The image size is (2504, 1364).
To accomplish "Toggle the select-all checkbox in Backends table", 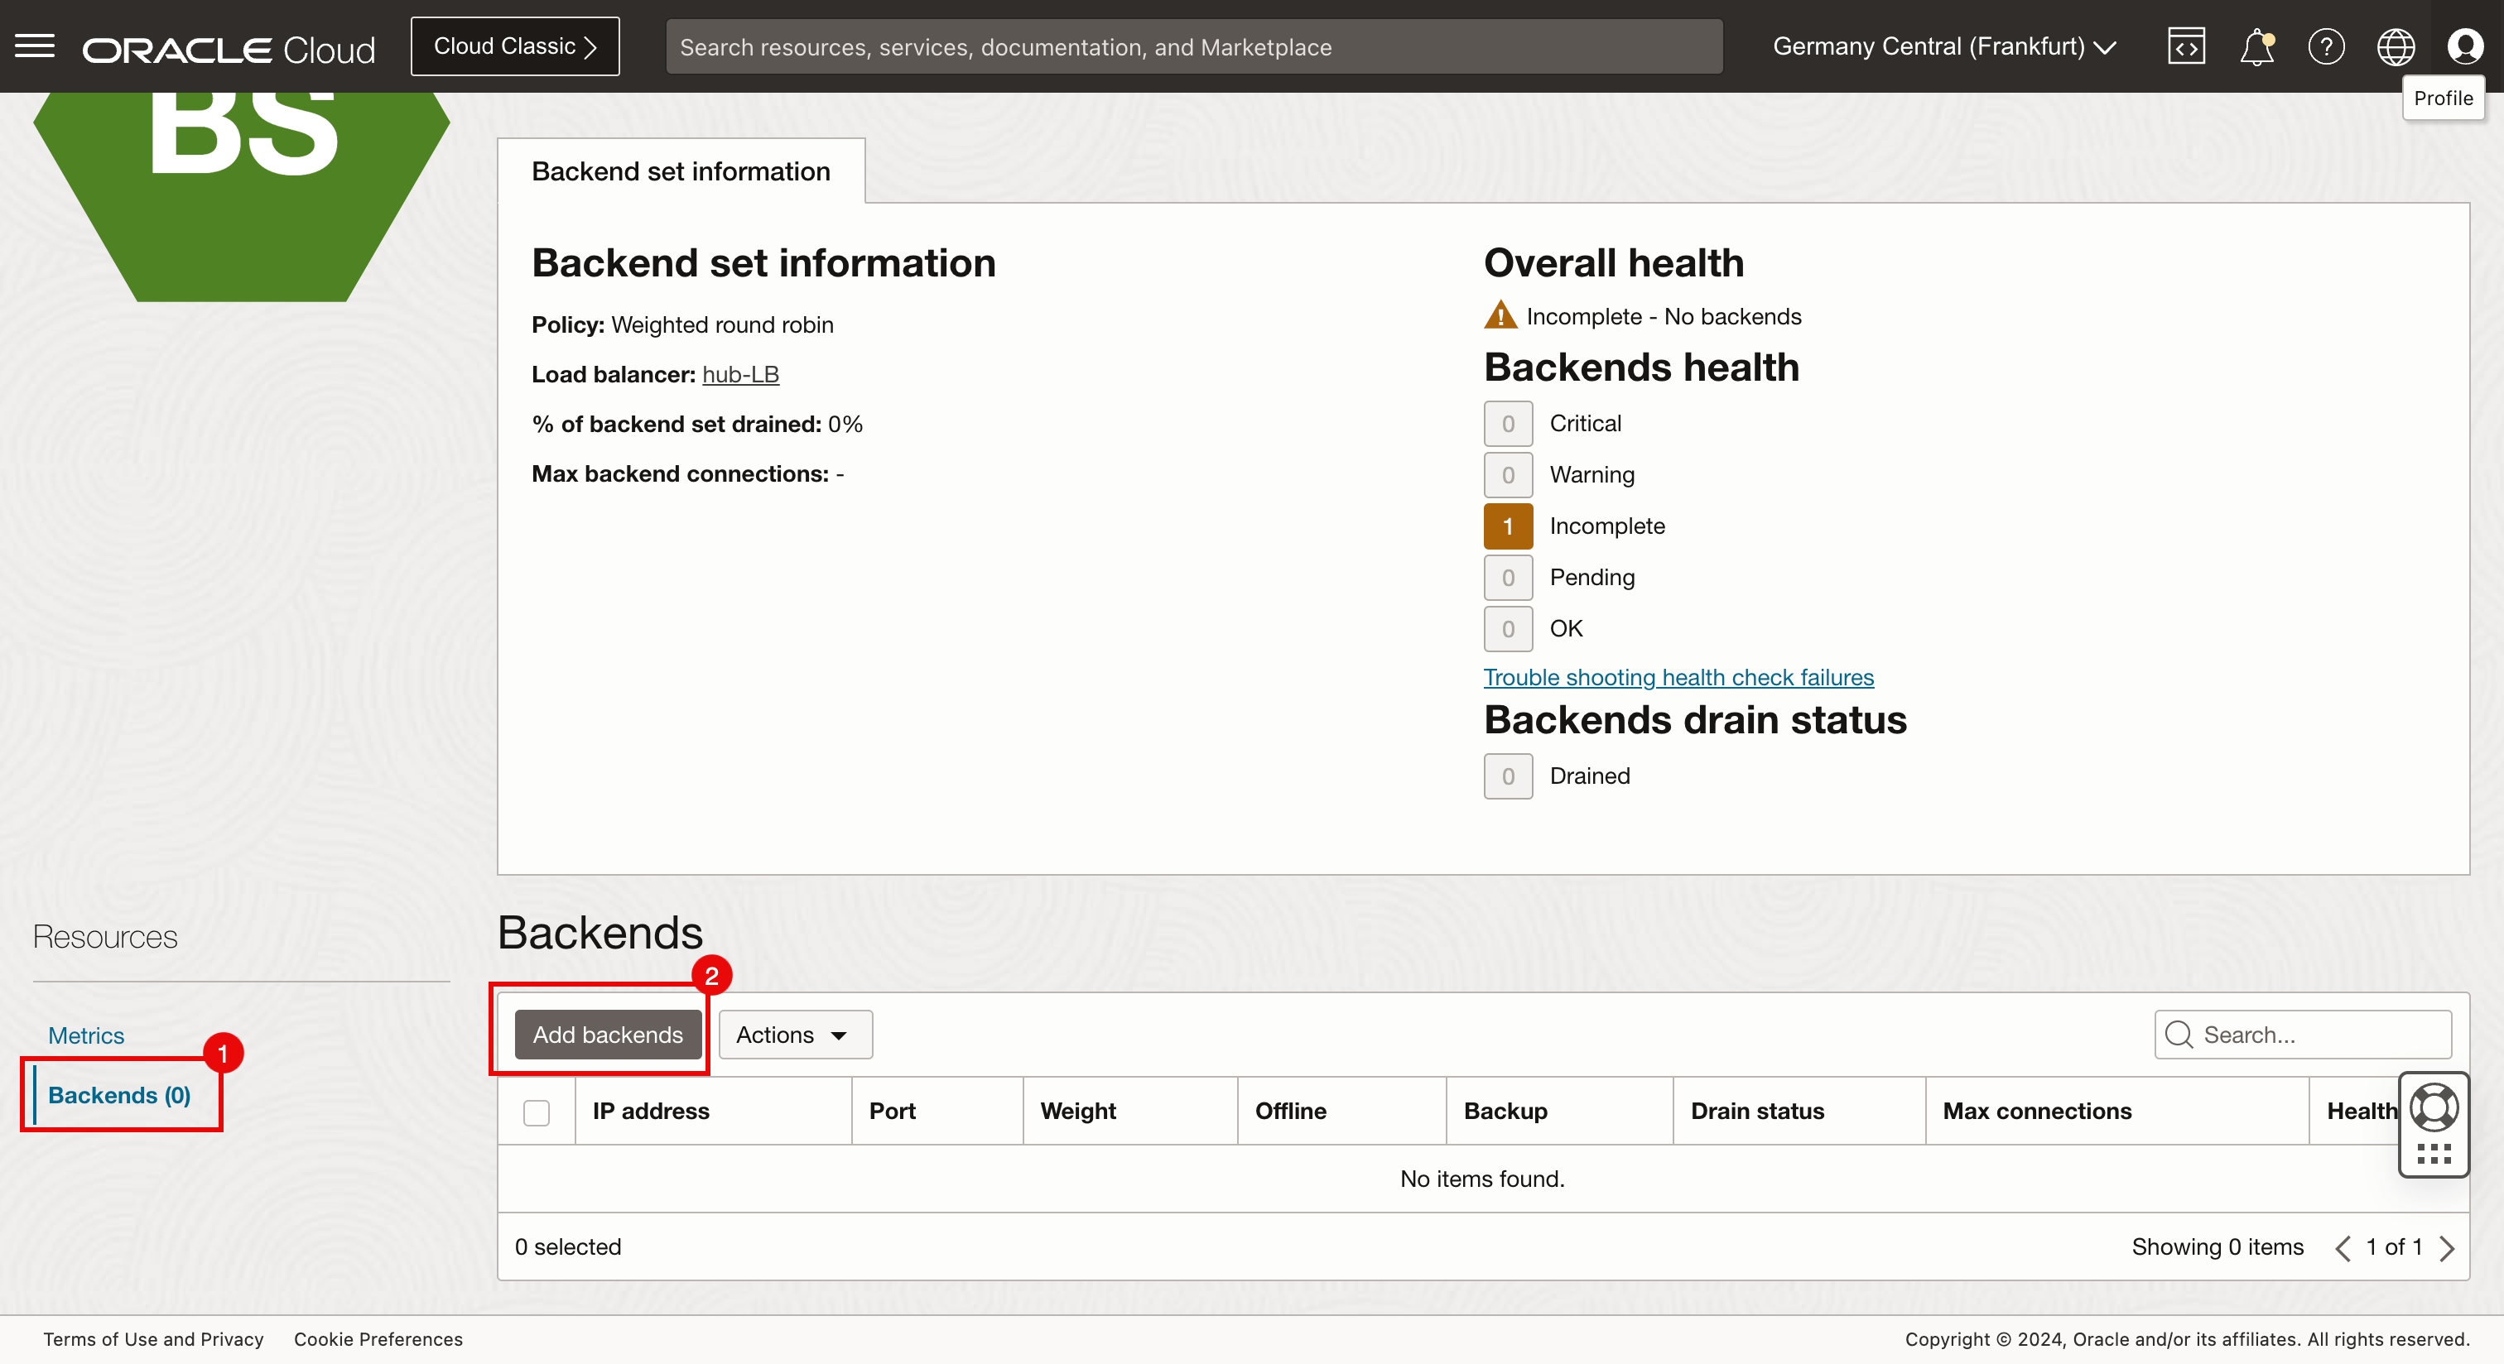I will click(537, 1112).
